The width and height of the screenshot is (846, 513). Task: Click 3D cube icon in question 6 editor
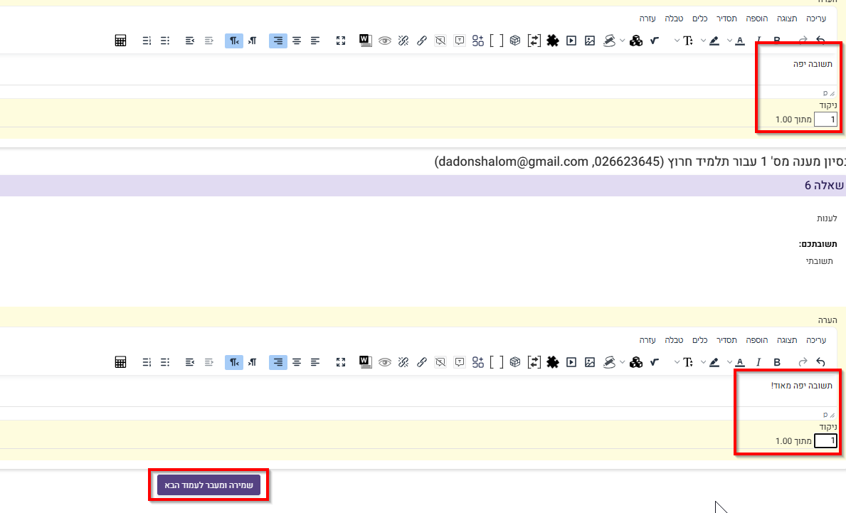[x=515, y=362]
